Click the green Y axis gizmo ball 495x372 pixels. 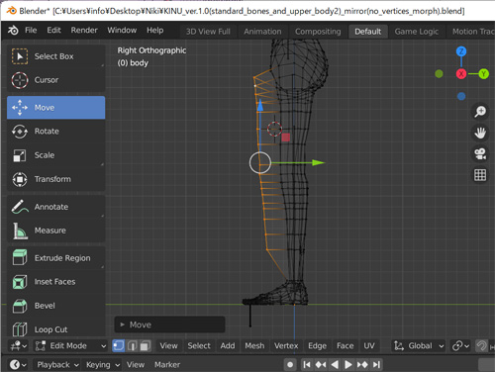click(484, 74)
